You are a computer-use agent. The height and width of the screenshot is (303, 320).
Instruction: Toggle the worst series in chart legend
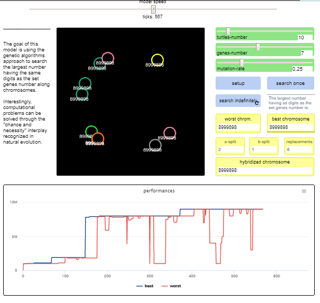(171, 286)
